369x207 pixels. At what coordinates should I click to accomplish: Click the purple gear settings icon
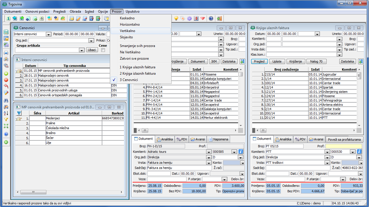(189, 18)
